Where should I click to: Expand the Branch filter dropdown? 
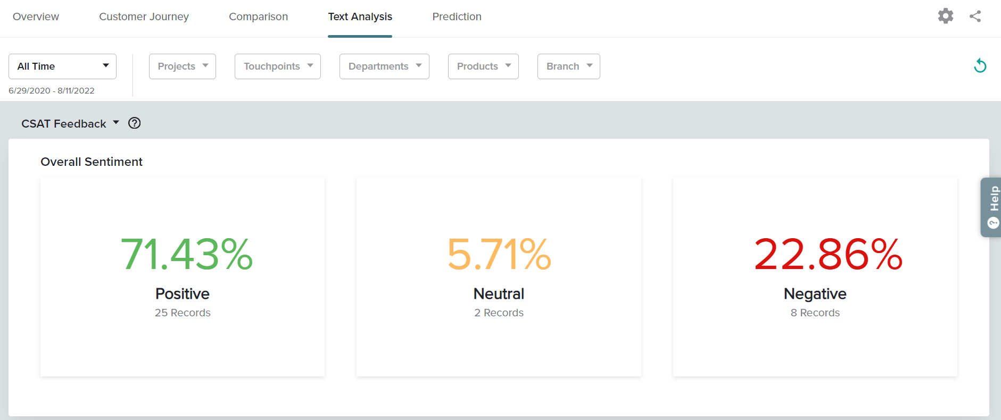(x=568, y=66)
